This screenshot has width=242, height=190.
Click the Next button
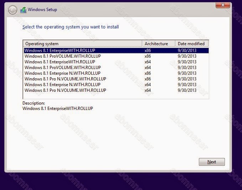212,162
